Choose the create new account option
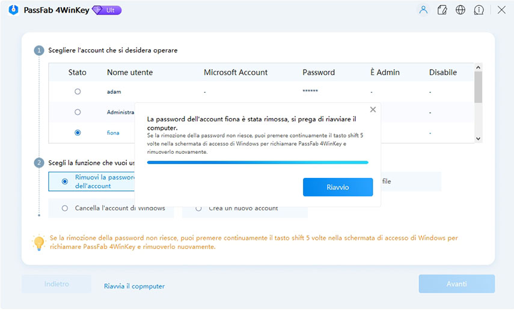The height and width of the screenshot is (310, 514). pyautogui.click(x=199, y=208)
